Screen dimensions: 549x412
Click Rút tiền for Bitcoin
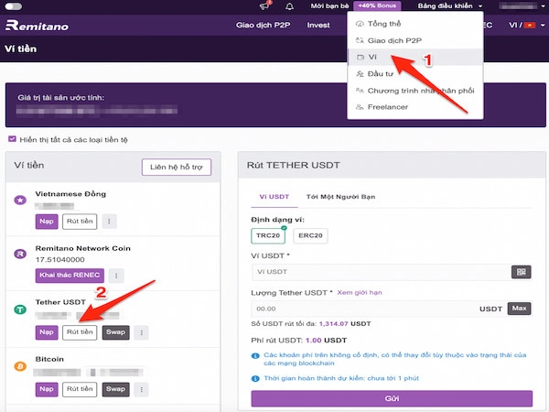click(80, 389)
